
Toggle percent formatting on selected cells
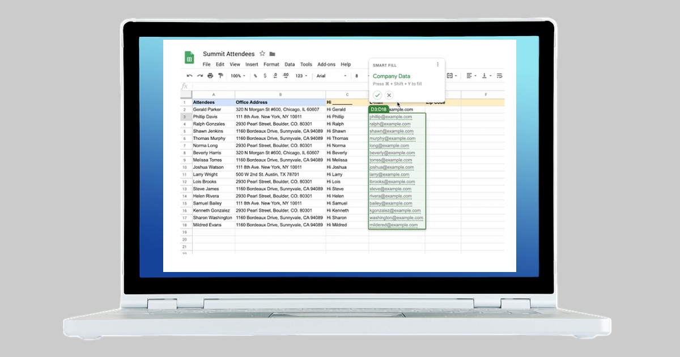pyautogui.click(x=256, y=75)
